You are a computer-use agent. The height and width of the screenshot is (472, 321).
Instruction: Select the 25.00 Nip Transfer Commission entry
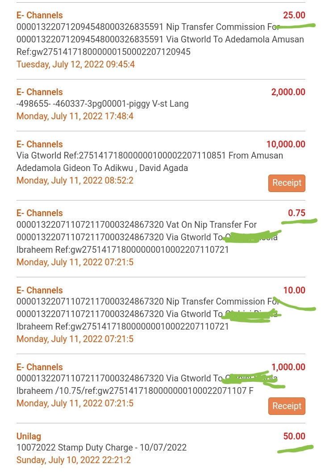tap(161, 40)
